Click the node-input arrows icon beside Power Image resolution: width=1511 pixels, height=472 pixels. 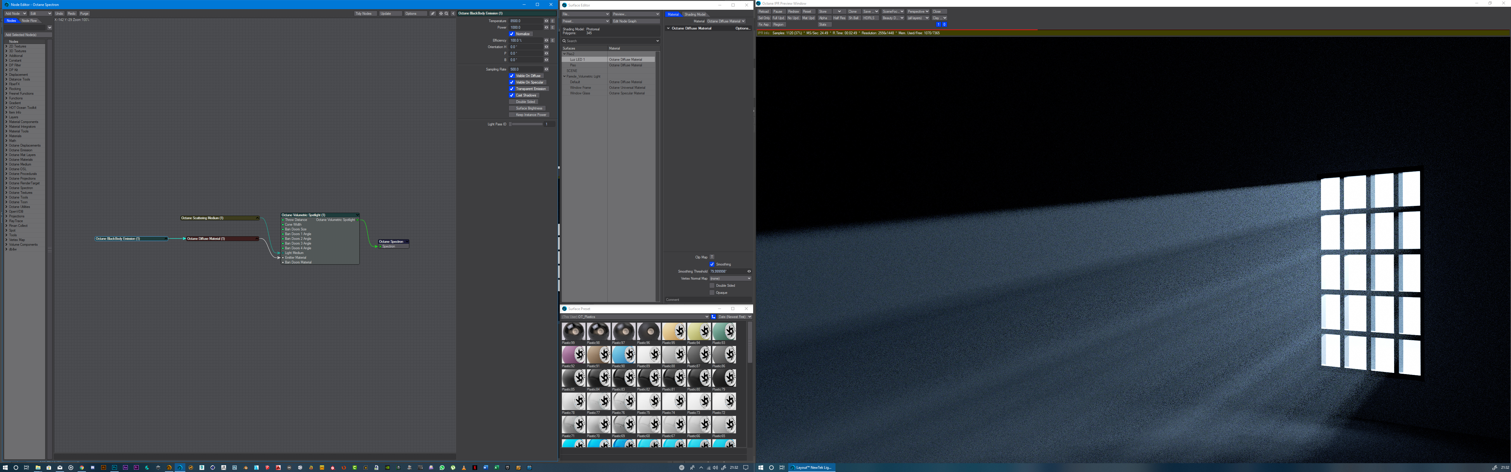point(546,27)
